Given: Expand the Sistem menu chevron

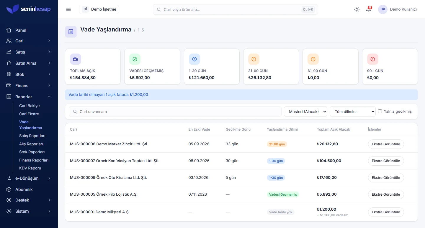Looking at the screenshot, I should (x=49, y=211).
